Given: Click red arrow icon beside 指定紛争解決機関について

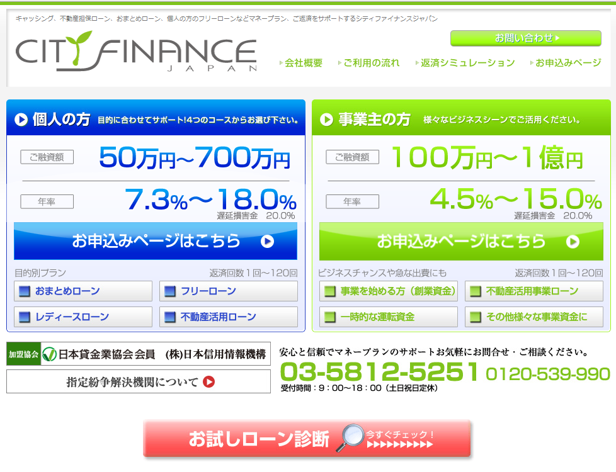Looking at the screenshot, I should pyautogui.click(x=208, y=381).
